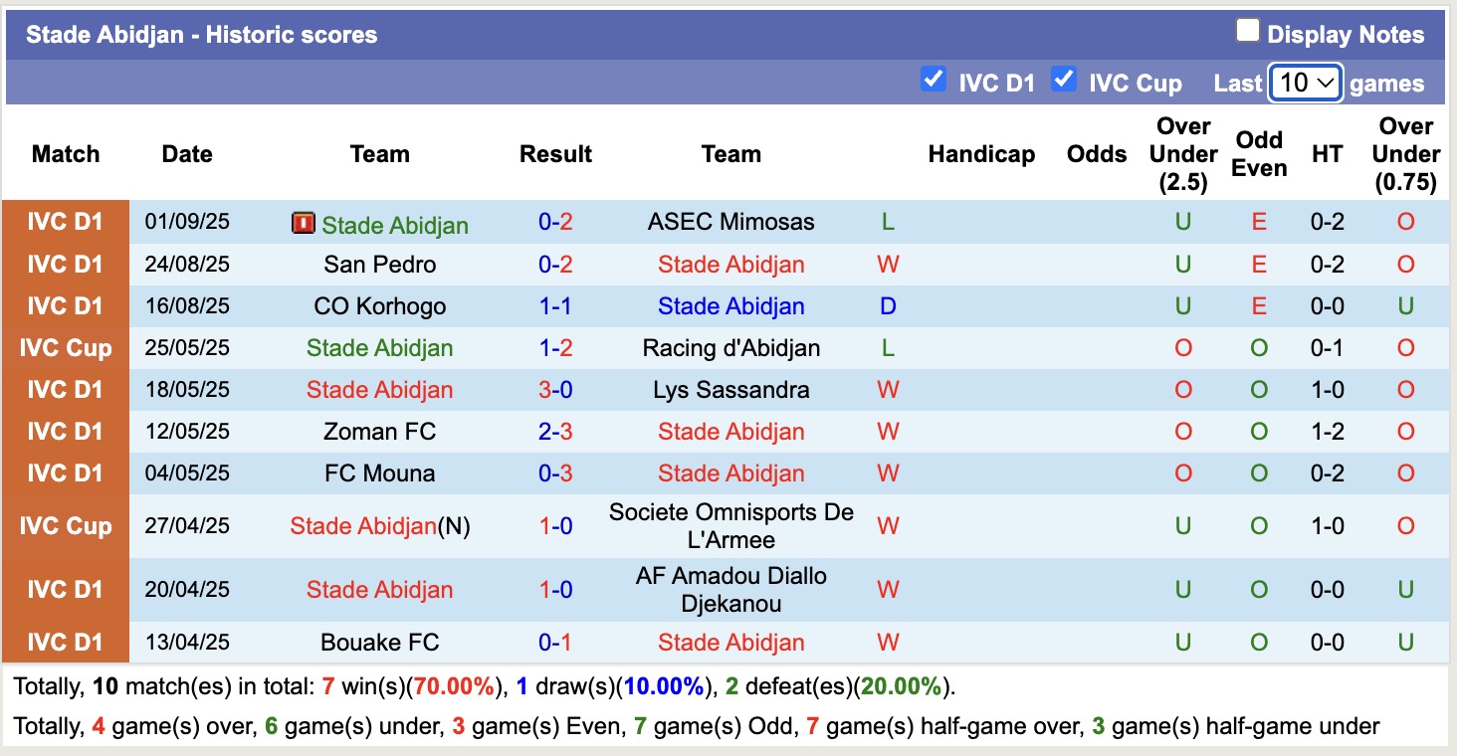Click the 3-0 result versus Lys Sassandra
The width and height of the screenshot is (1457, 756).
(555, 390)
